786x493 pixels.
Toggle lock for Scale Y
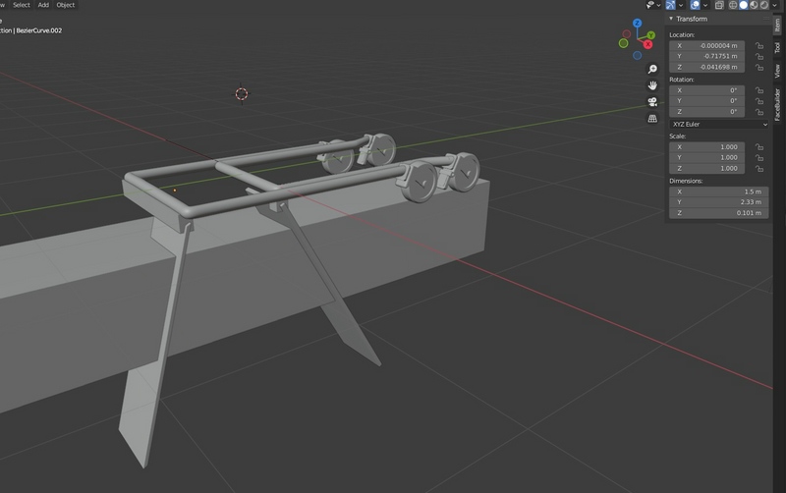coord(759,157)
